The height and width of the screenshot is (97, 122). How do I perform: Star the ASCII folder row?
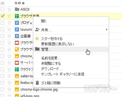[9, 9]
